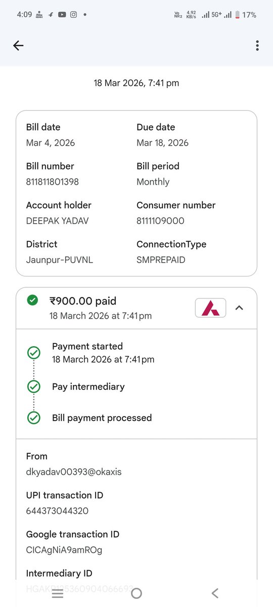This screenshot has width=273, height=607.
Task: Tap the Android recent apps button
Action: pyautogui.click(x=58, y=593)
